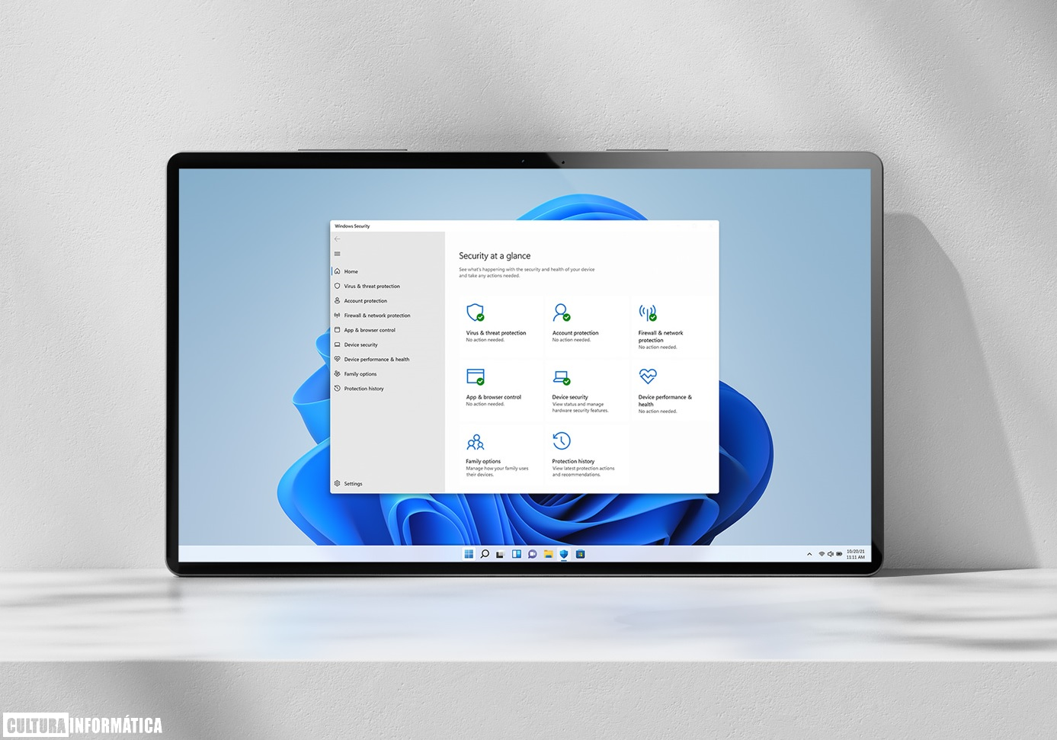1057x740 pixels.
Task: Launch Chat from the taskbar
Action: [533, 554]
